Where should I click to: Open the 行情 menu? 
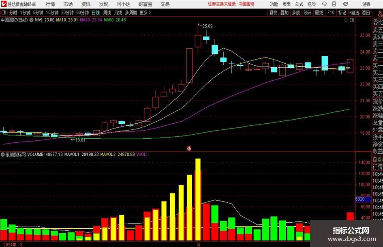[50, 4]
